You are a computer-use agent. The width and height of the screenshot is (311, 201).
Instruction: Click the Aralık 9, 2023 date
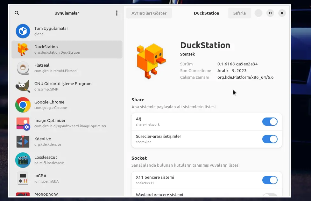point(232,70)
